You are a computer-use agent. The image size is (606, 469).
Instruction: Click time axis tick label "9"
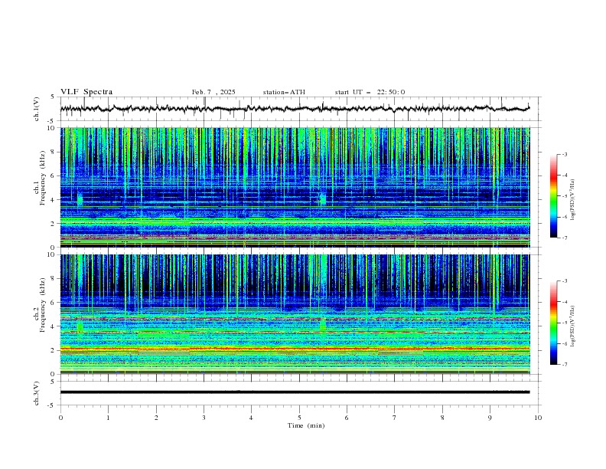pyautogui.click(x=490, y=418)
